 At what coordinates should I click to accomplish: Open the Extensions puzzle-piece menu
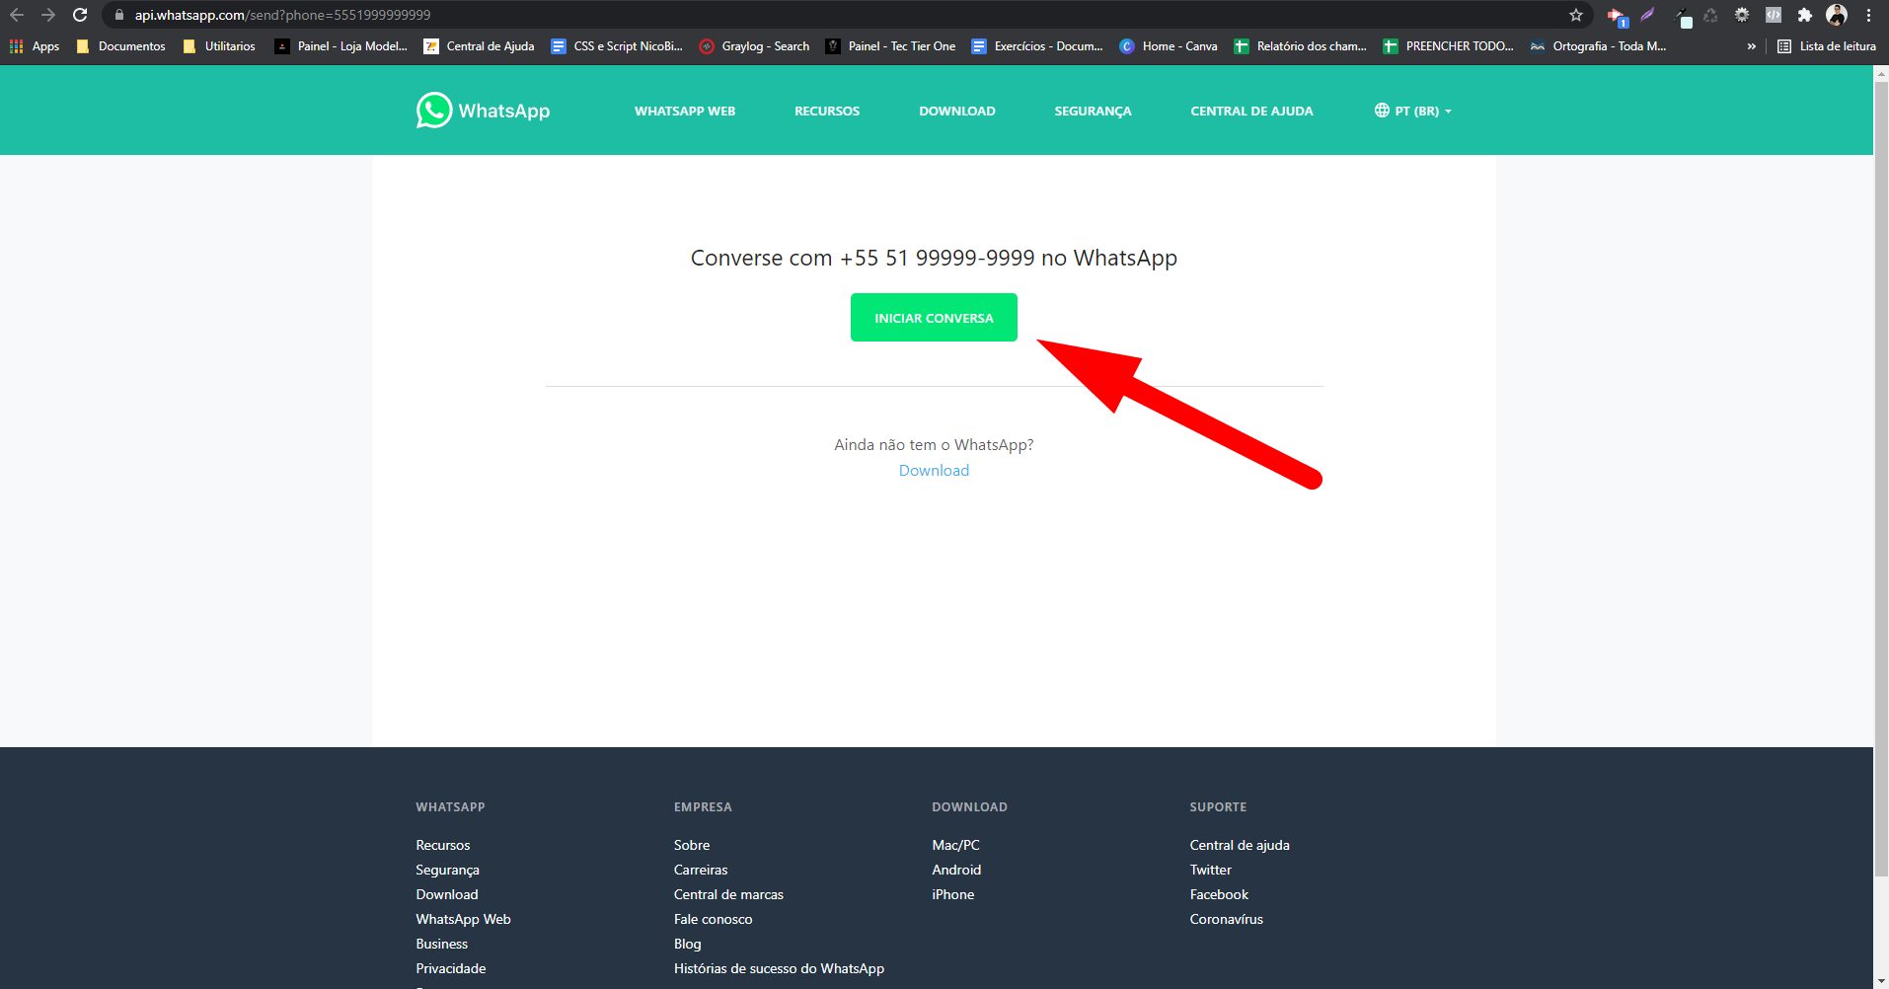click(1805, 15)
